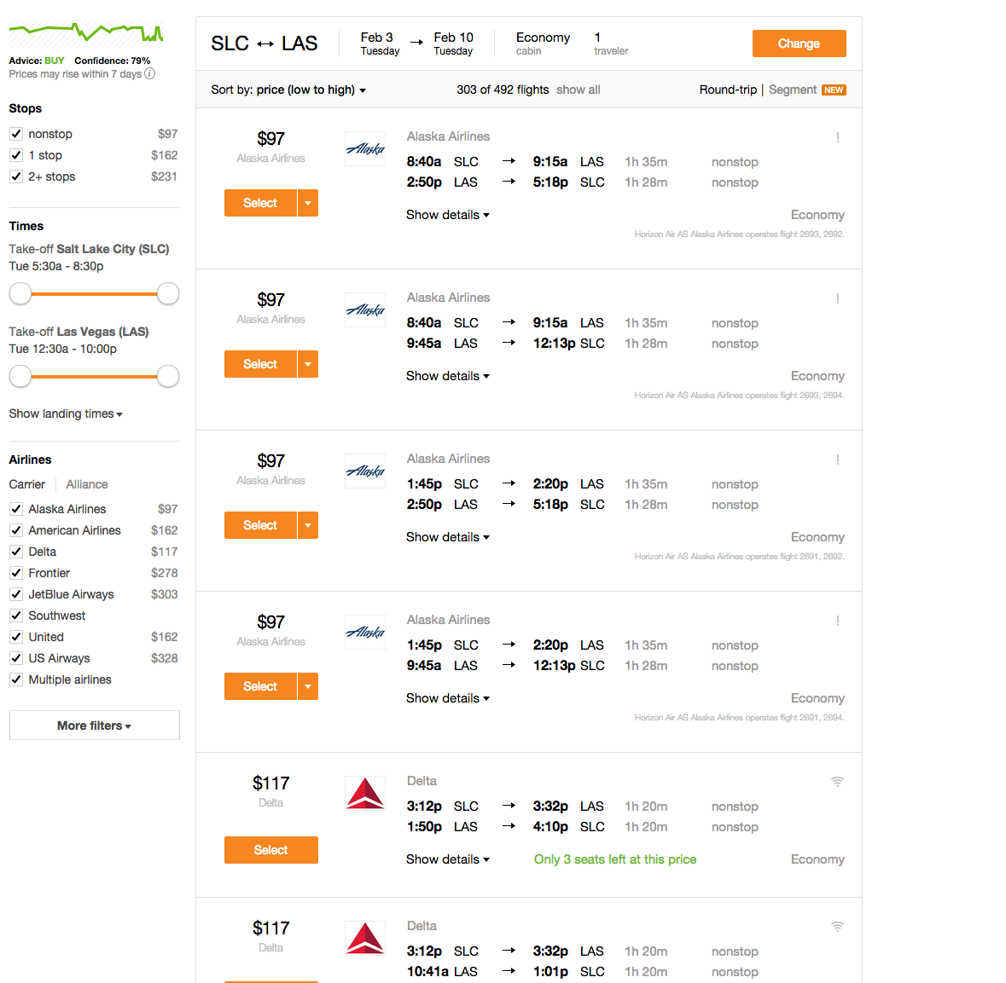Screen dimensions: 1006x983
Task: Toggle Frontier carrier checkbox
Action: (x=16, y=573)
